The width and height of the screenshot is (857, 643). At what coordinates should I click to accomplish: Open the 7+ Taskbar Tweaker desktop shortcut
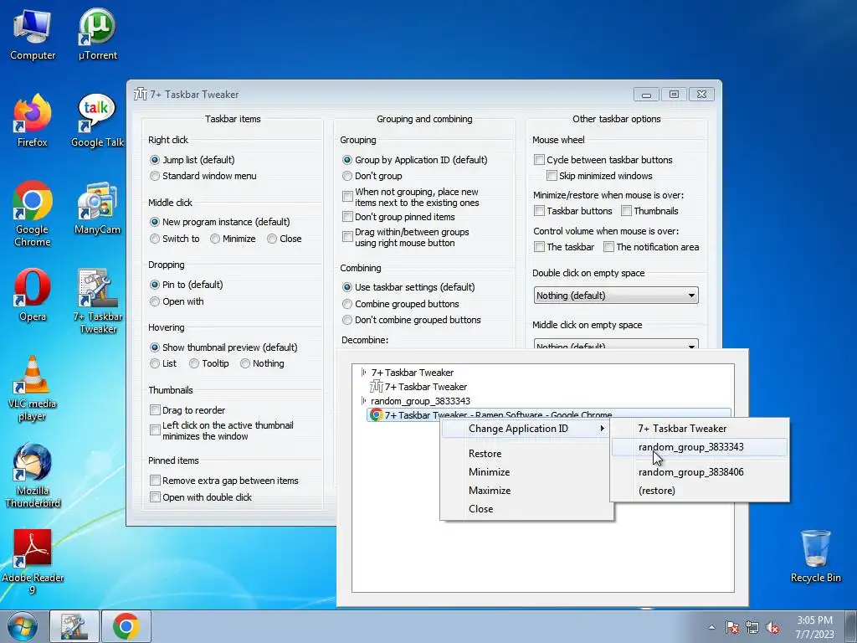pos(97,301)
